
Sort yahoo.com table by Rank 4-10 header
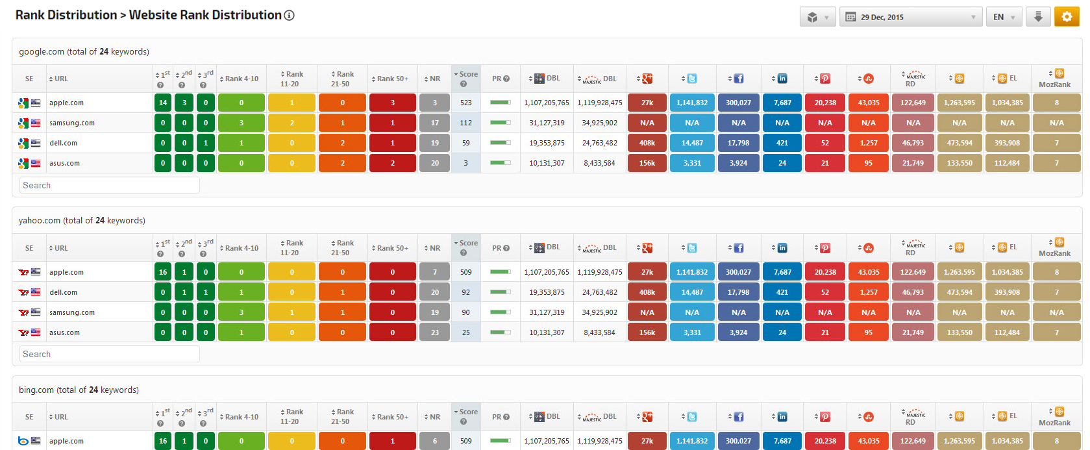[x=241, y=248]
